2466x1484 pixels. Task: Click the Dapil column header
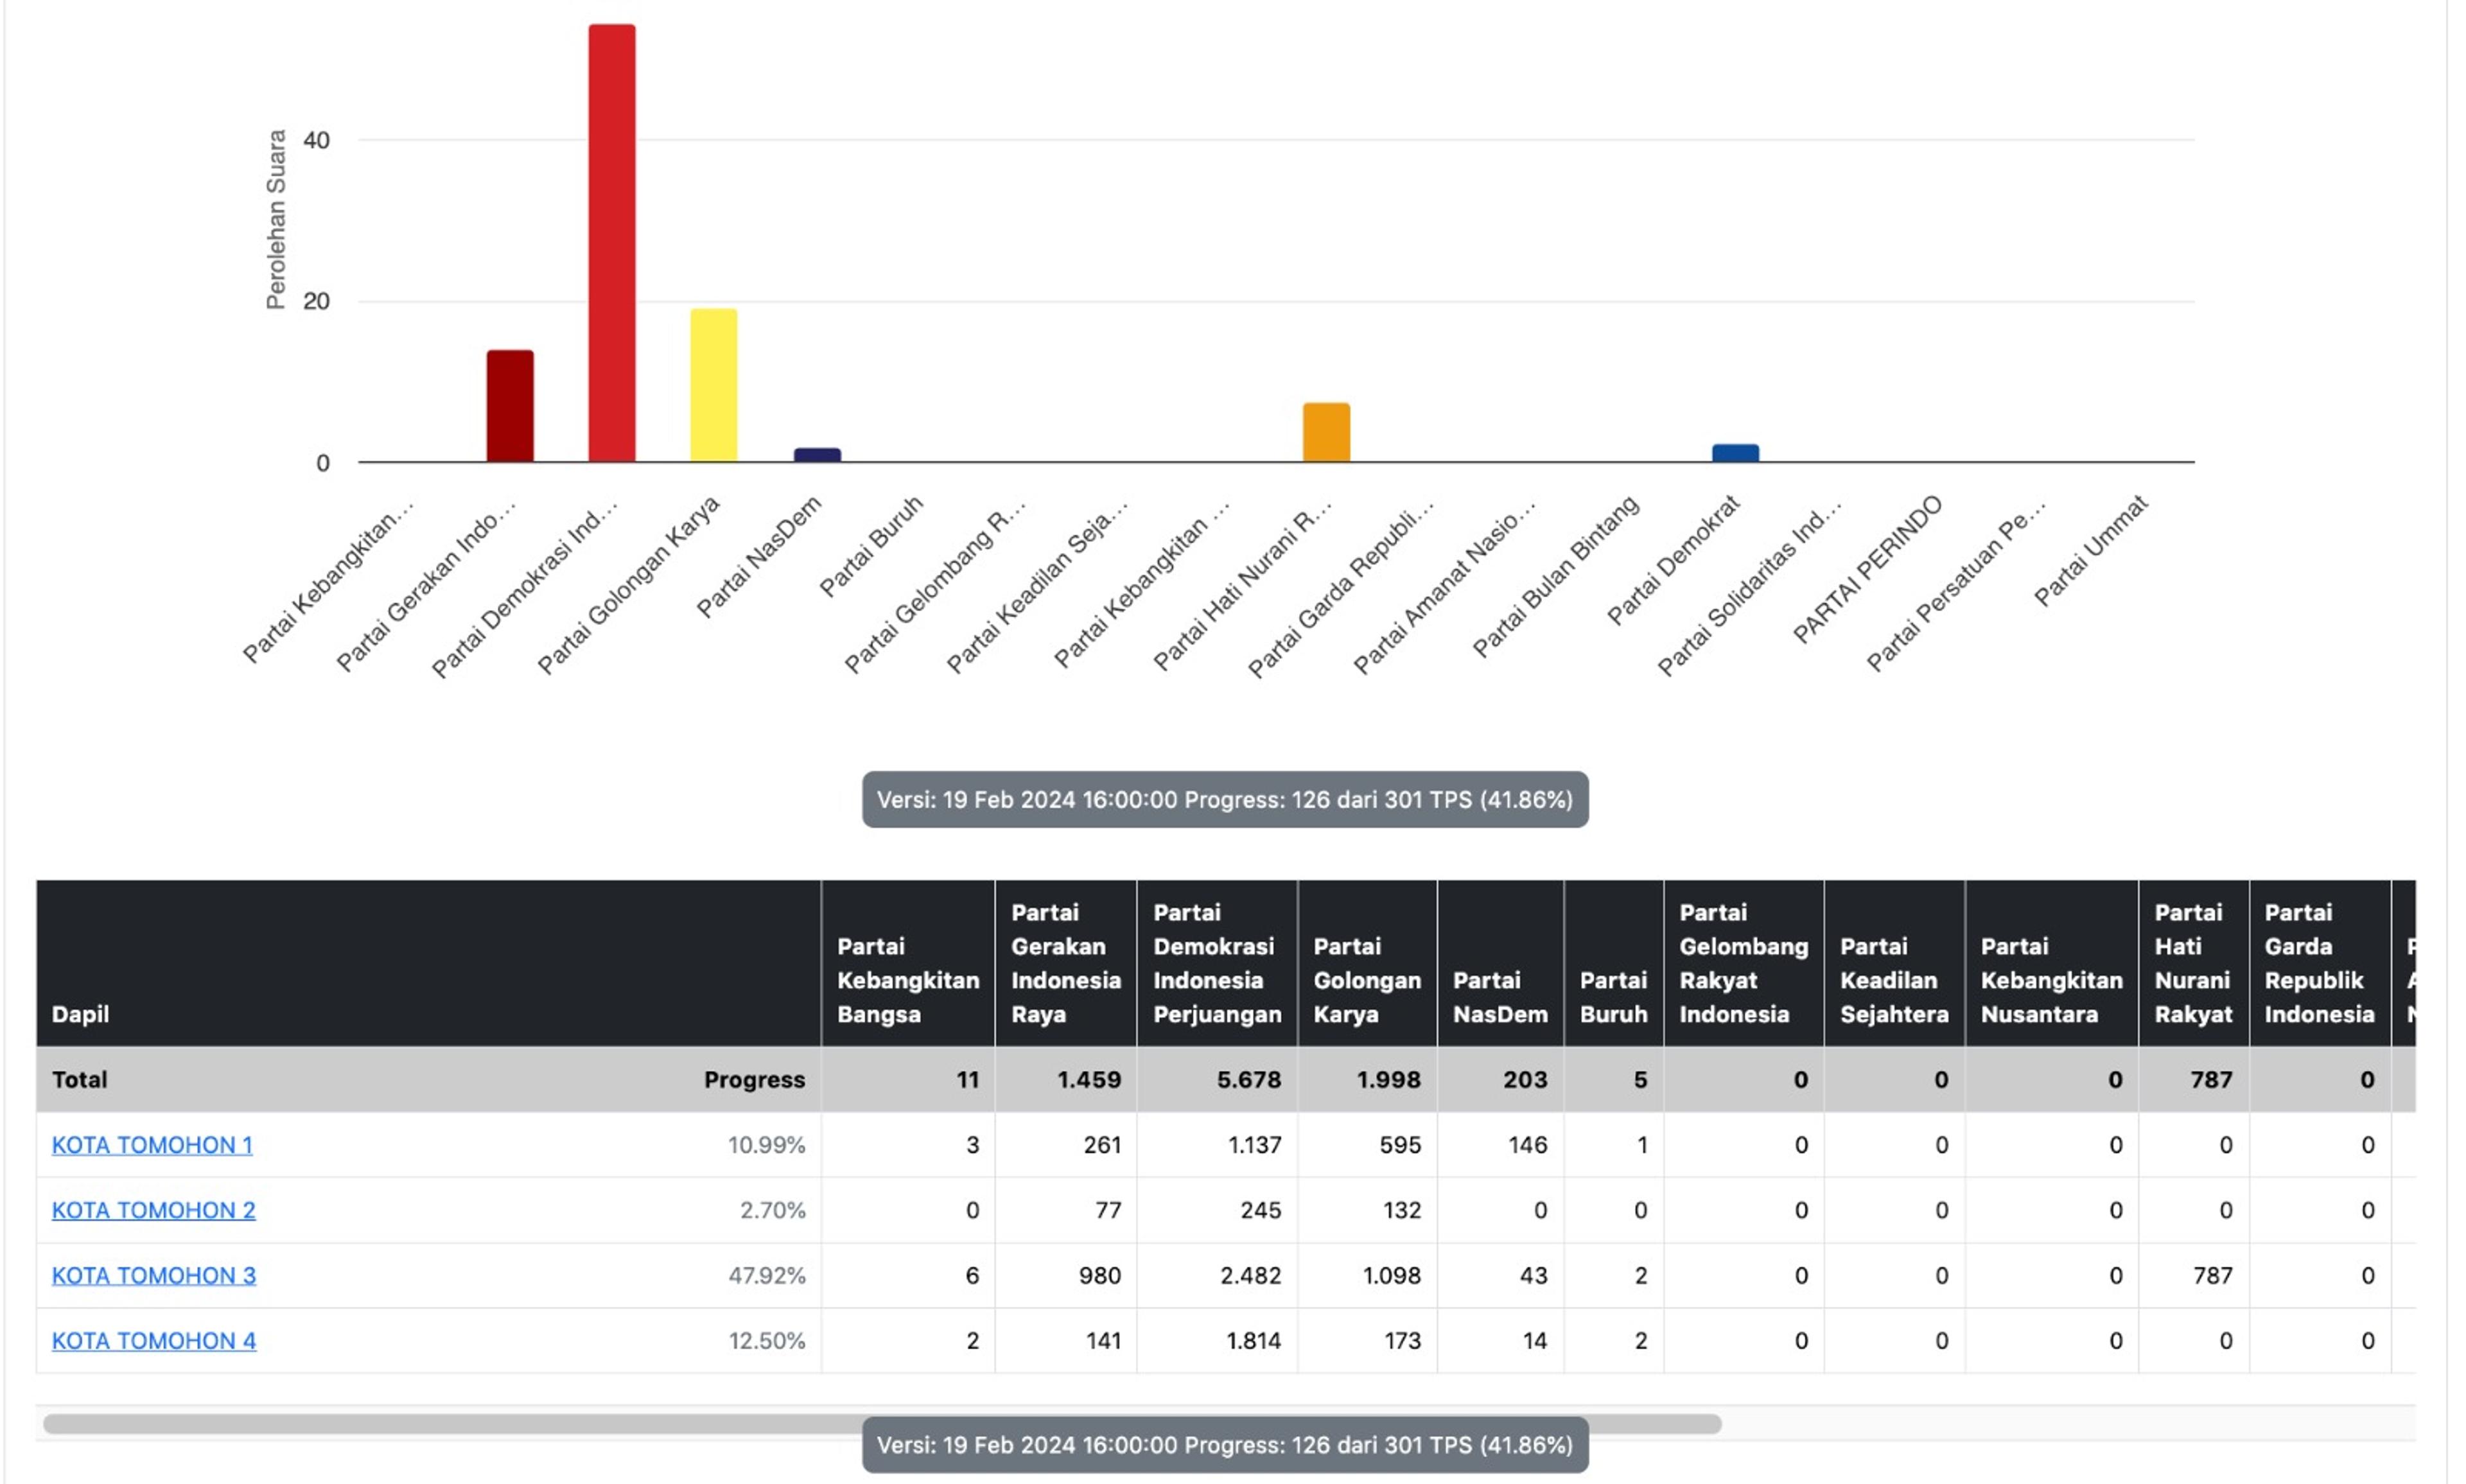(x=428, y=963)
